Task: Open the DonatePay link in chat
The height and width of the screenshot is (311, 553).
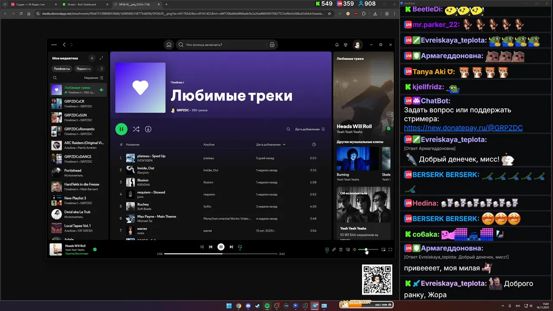Action: pyautogui.click(x=463, y=128)
